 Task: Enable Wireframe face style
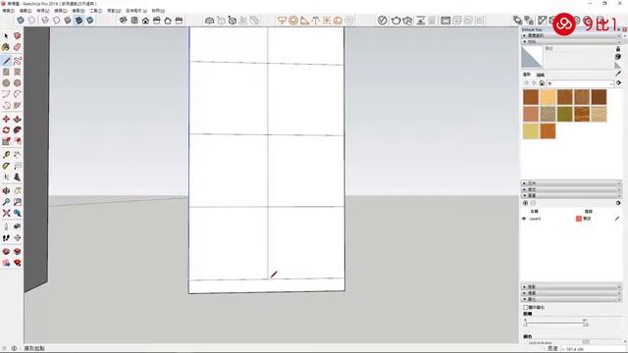click(x=45, y=20)
